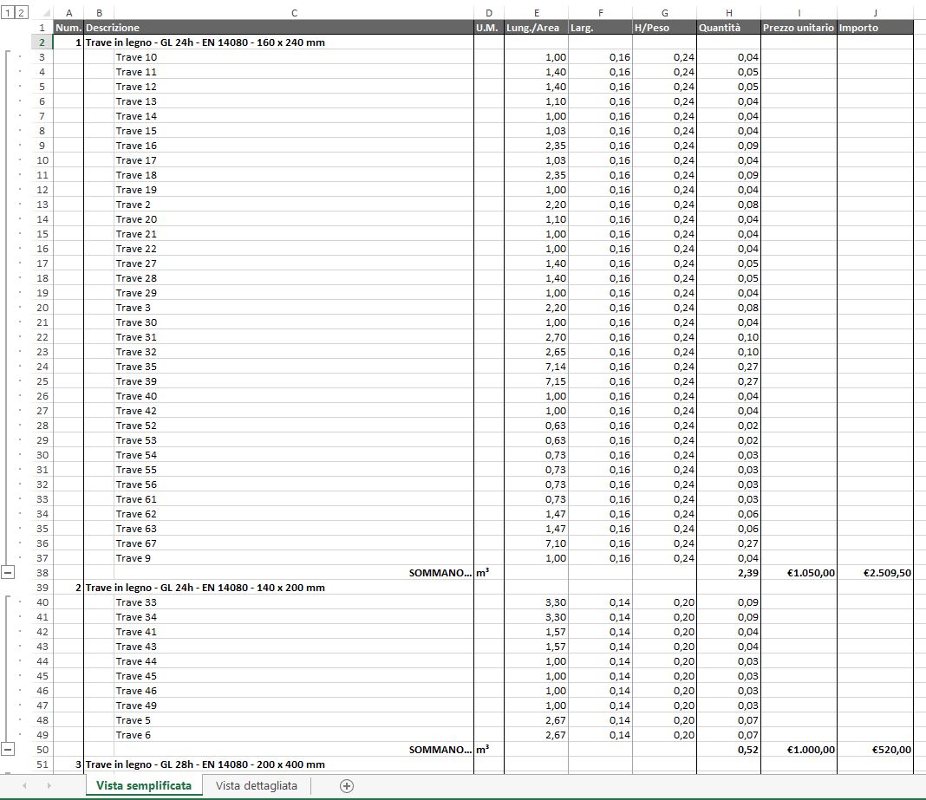926x800 pixels.
Task: Select cell 'Trave in legno - GL 24h - EN 14080 - 140 x 200 mm'
Action: click(x=278, y=588)
